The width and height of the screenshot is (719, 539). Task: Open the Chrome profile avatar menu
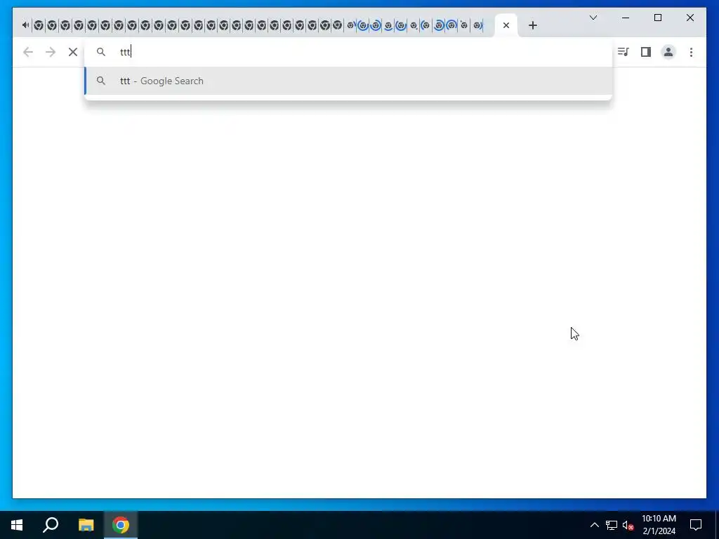pos(668,52)
